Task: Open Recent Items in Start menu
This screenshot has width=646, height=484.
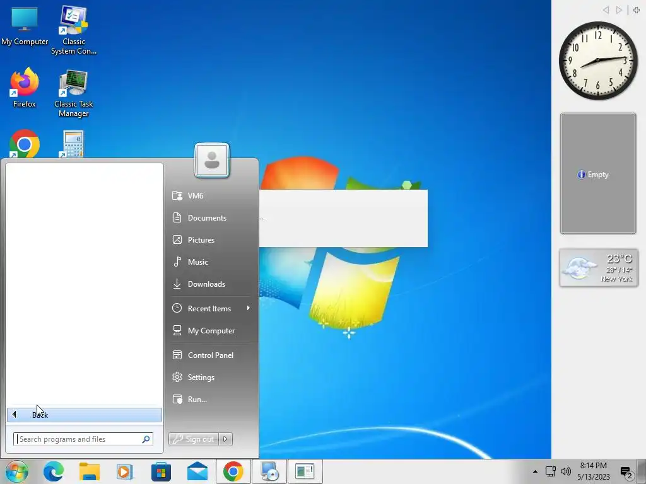Action: (211, 308)
